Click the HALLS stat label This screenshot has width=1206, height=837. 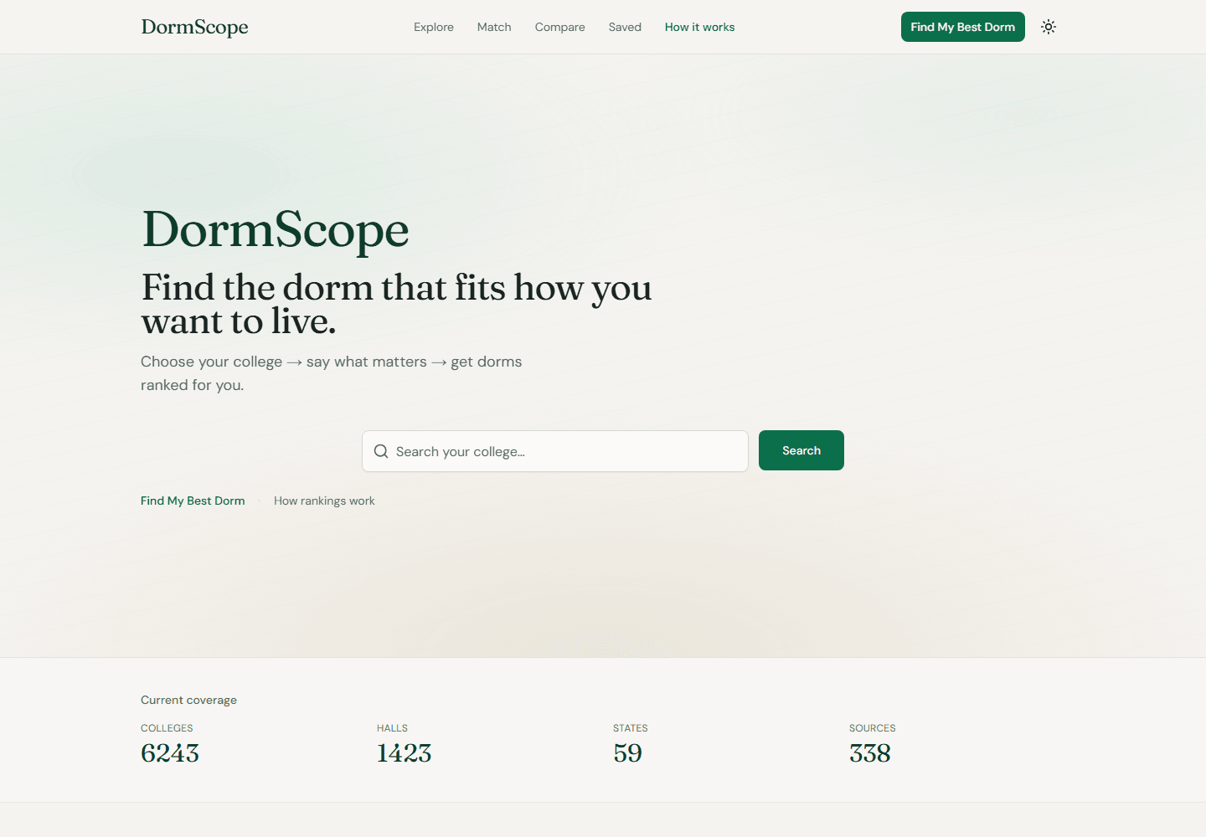coord(392,728)
